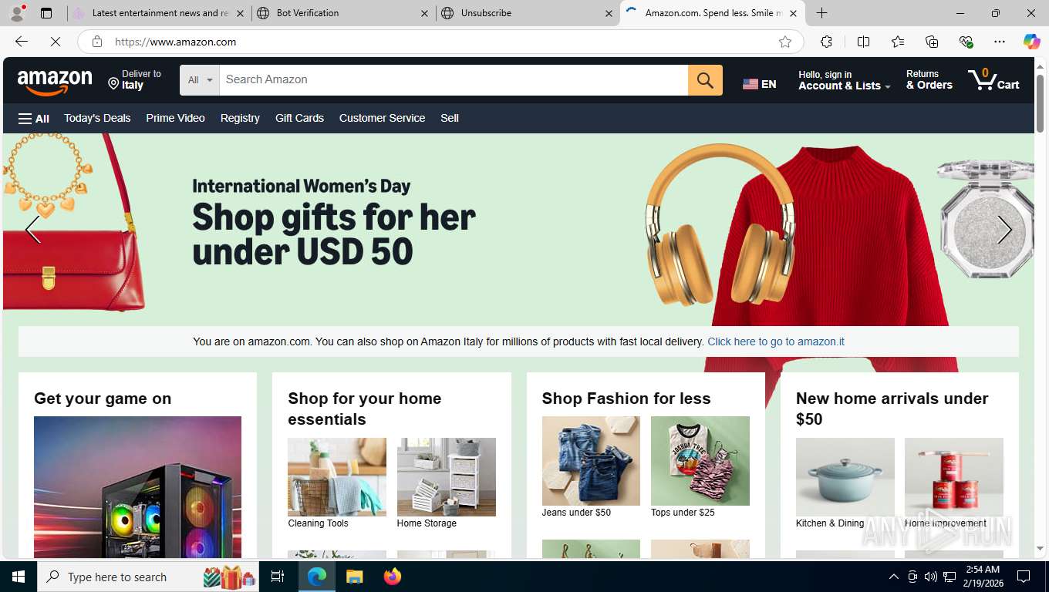Image resolution: width=1049 pixels, height=592 pixels.
Task: Open the All hamburger menu
Action: 34,118
